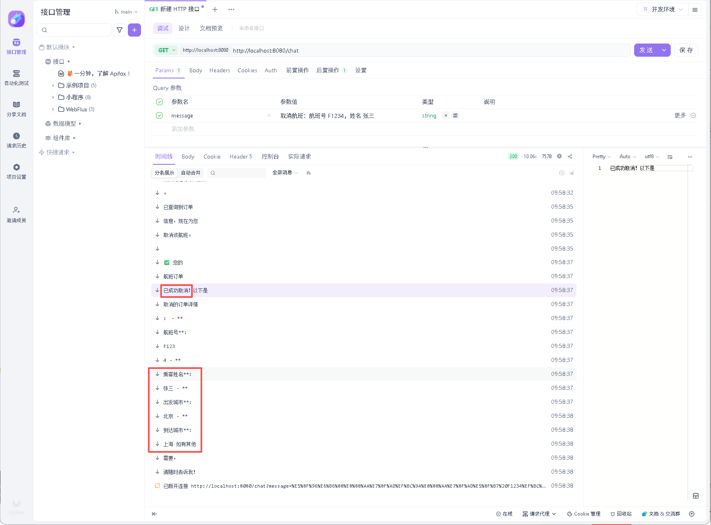Collapse the sidebar with bottom-left arrow icon
Image resolution: width=711 pixels, height=525 pixels.
coord(155,514)
